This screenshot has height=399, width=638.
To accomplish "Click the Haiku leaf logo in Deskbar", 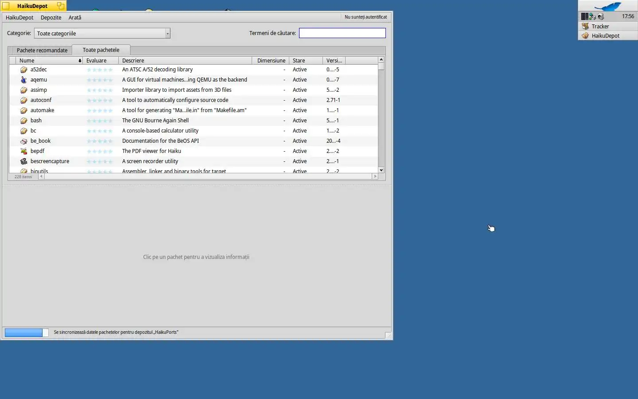I will (608, 6).
